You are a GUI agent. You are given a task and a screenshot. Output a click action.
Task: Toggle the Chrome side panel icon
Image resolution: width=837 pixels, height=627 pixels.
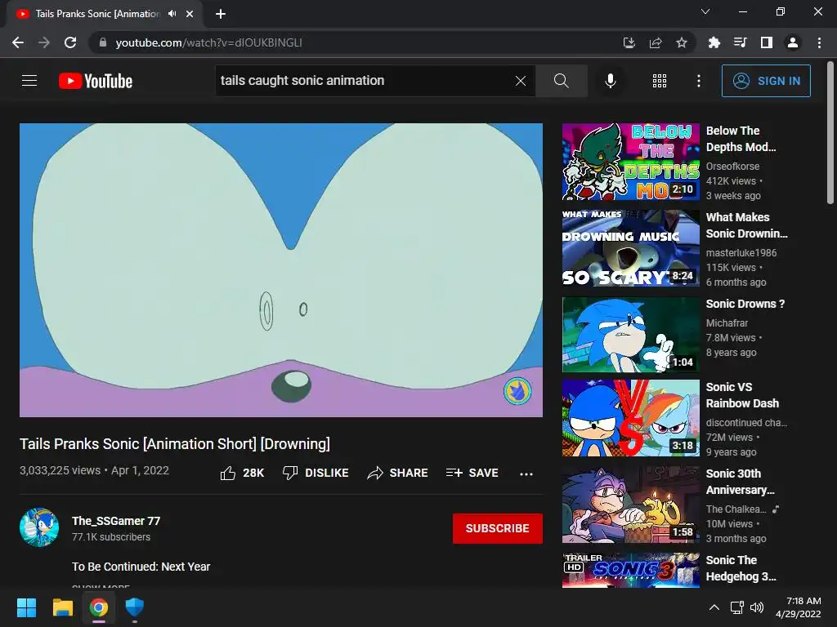[767, 42]
